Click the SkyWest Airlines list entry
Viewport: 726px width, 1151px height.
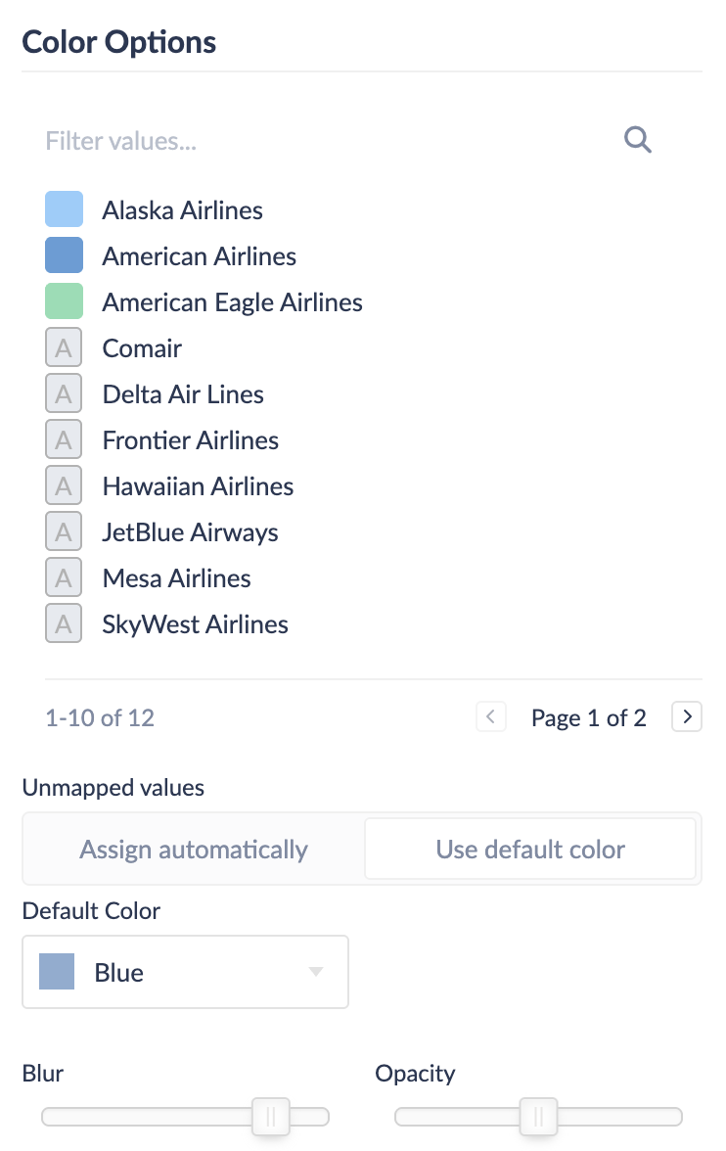pos(195,624)
